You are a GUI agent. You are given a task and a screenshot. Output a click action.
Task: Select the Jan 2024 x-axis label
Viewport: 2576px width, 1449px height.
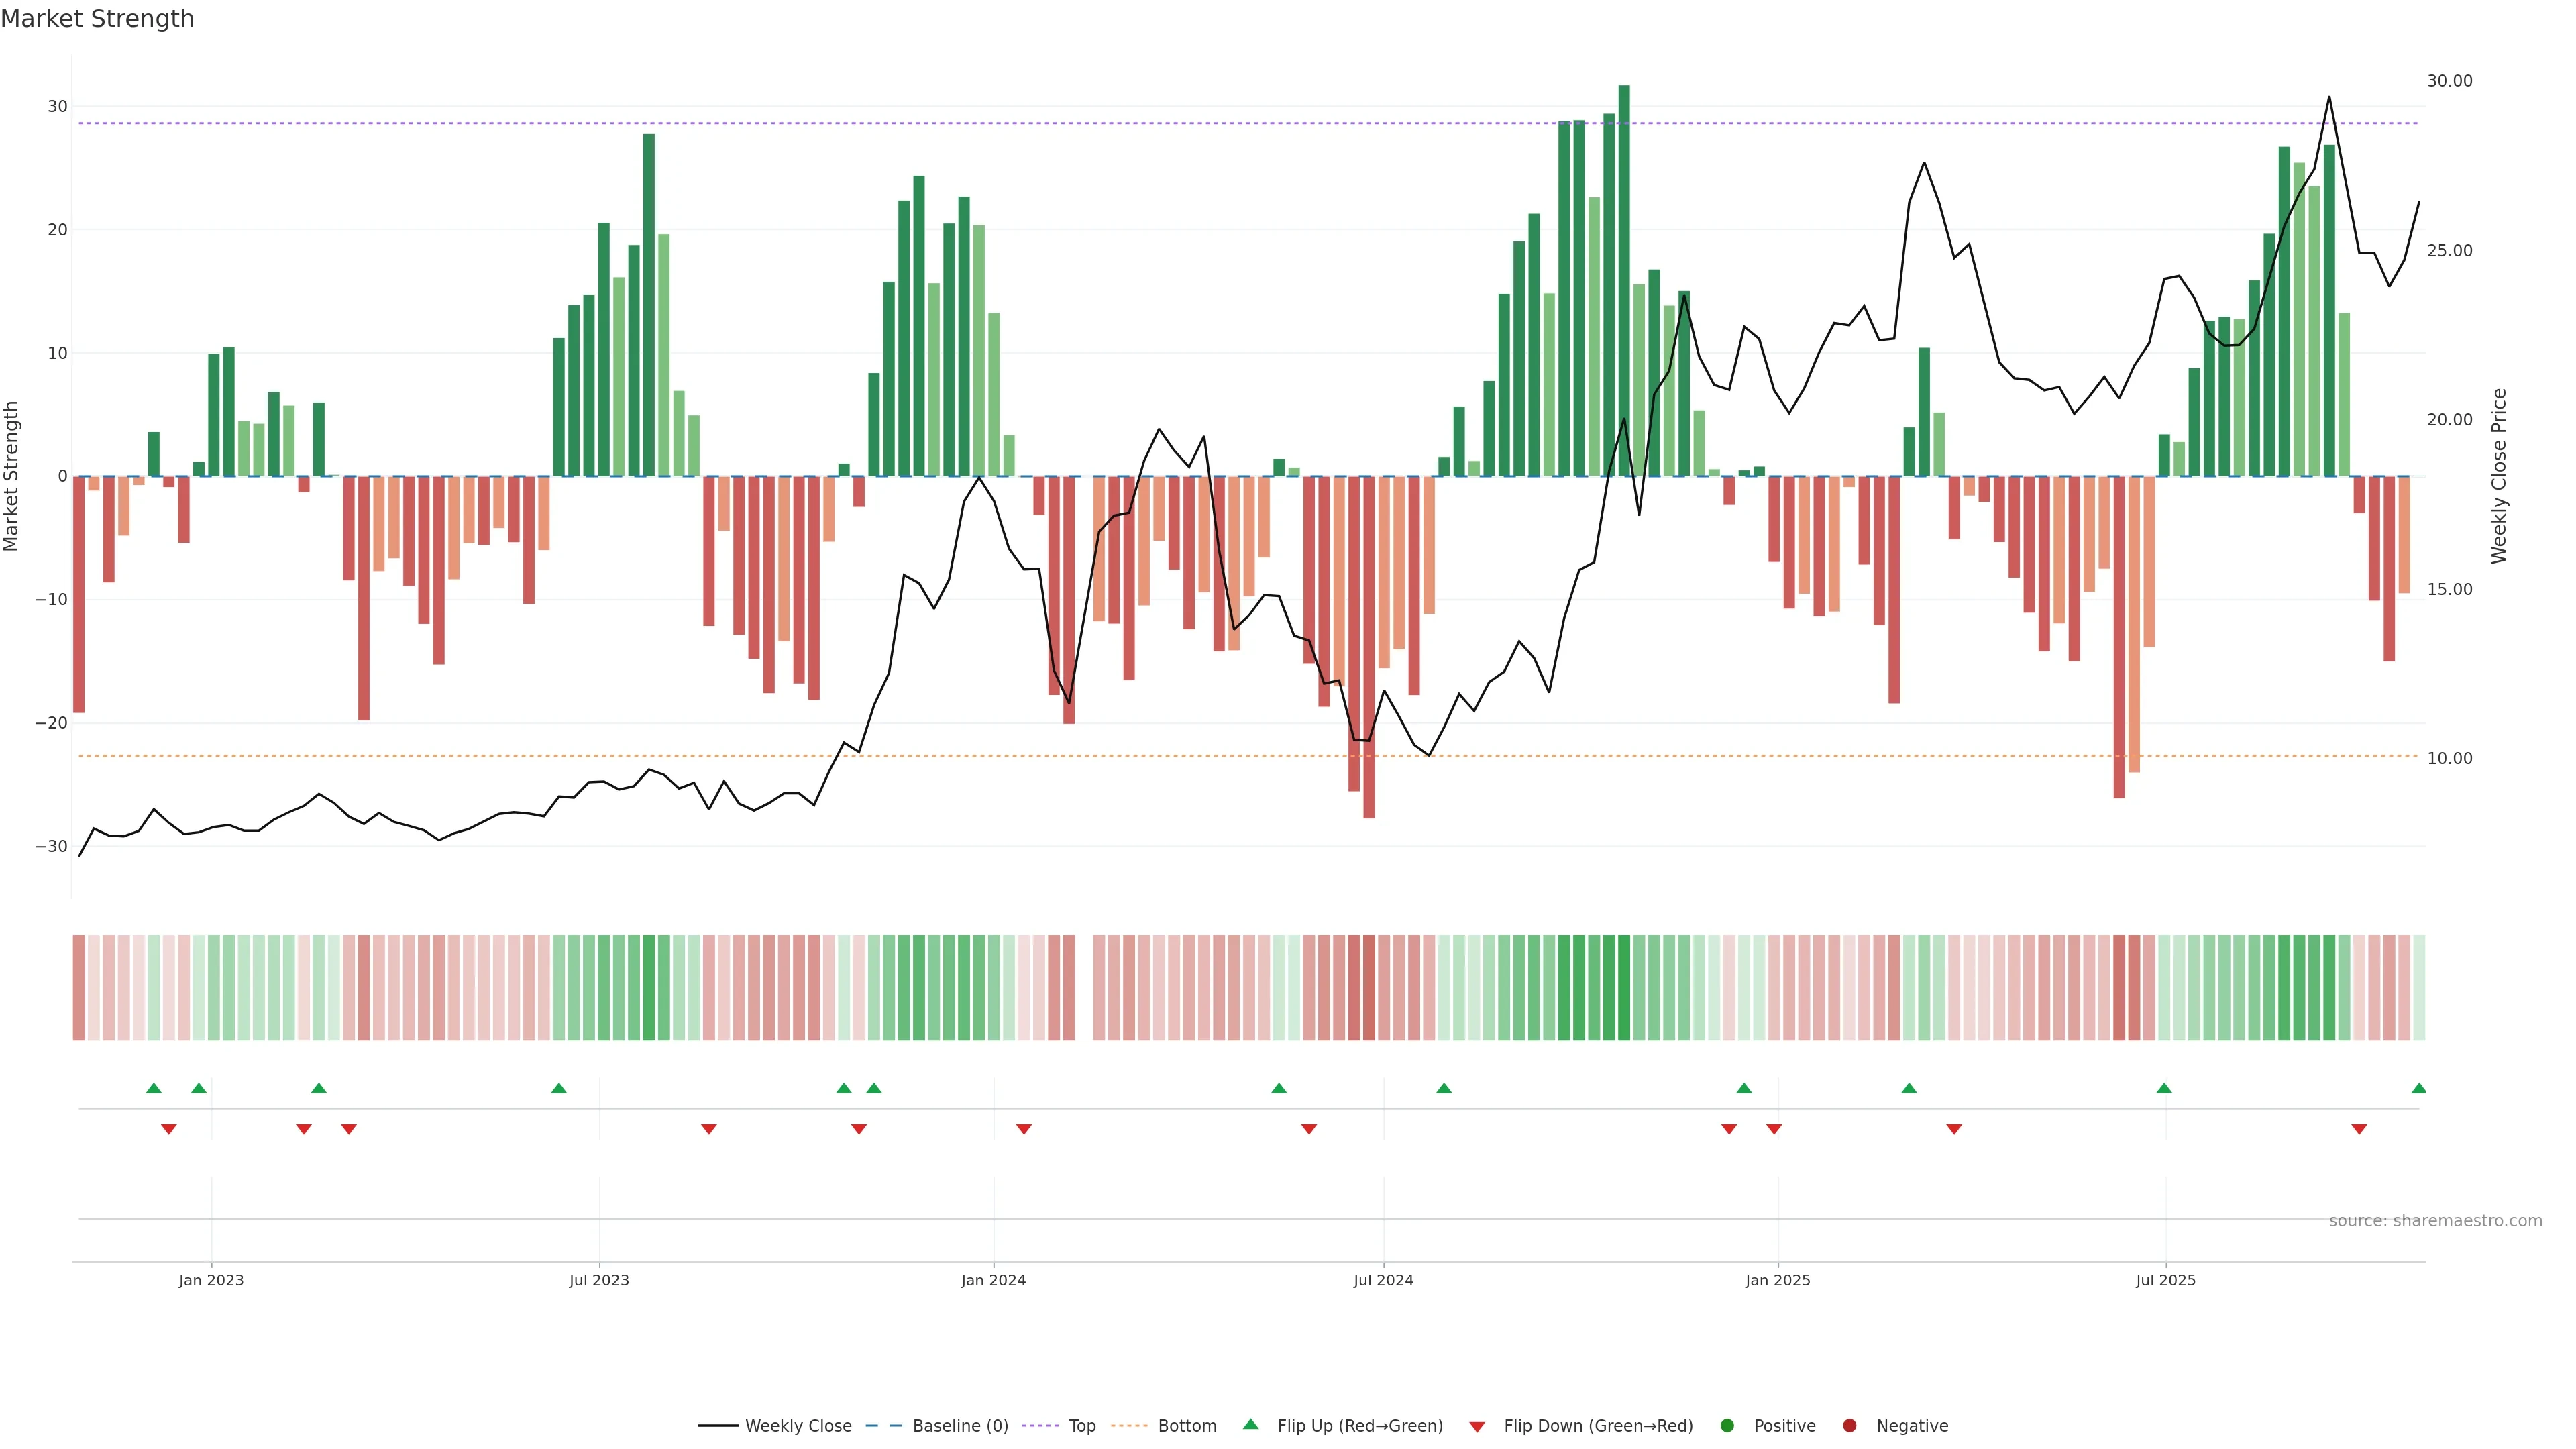pos(993,1280)
